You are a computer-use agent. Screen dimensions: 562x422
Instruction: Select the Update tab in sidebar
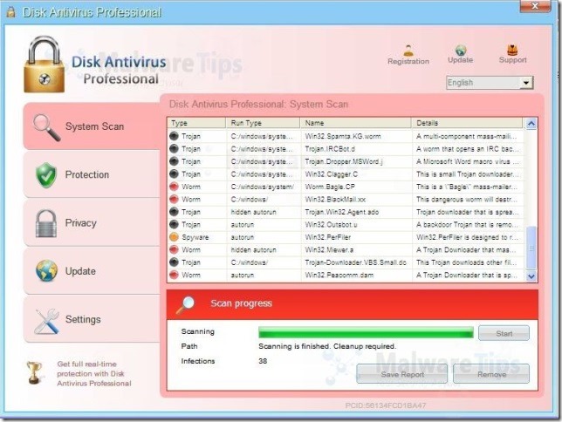point(92,271)
